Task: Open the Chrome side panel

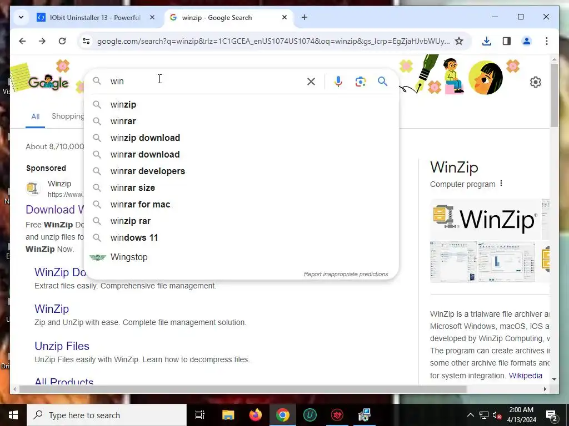Action: click(507, 41)
